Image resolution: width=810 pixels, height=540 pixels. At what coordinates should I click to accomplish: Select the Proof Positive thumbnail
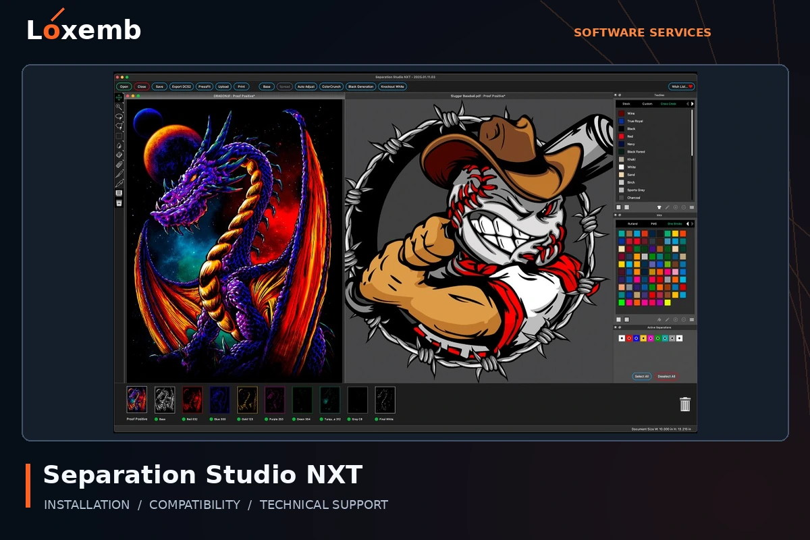(137, 400)
